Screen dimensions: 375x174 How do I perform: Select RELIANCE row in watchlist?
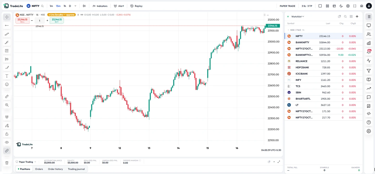pyautogui.click(x=323, y=61)
